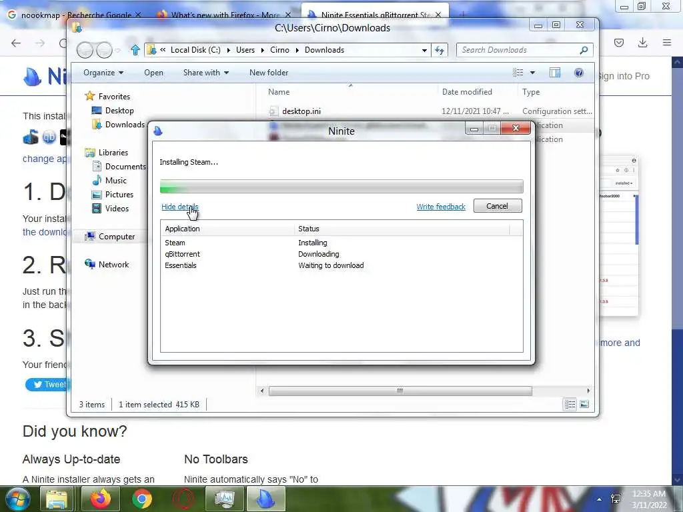The image size is (683, 512).
Task: Select Cirno in the address breadcrumb
Action: [279, 50]
